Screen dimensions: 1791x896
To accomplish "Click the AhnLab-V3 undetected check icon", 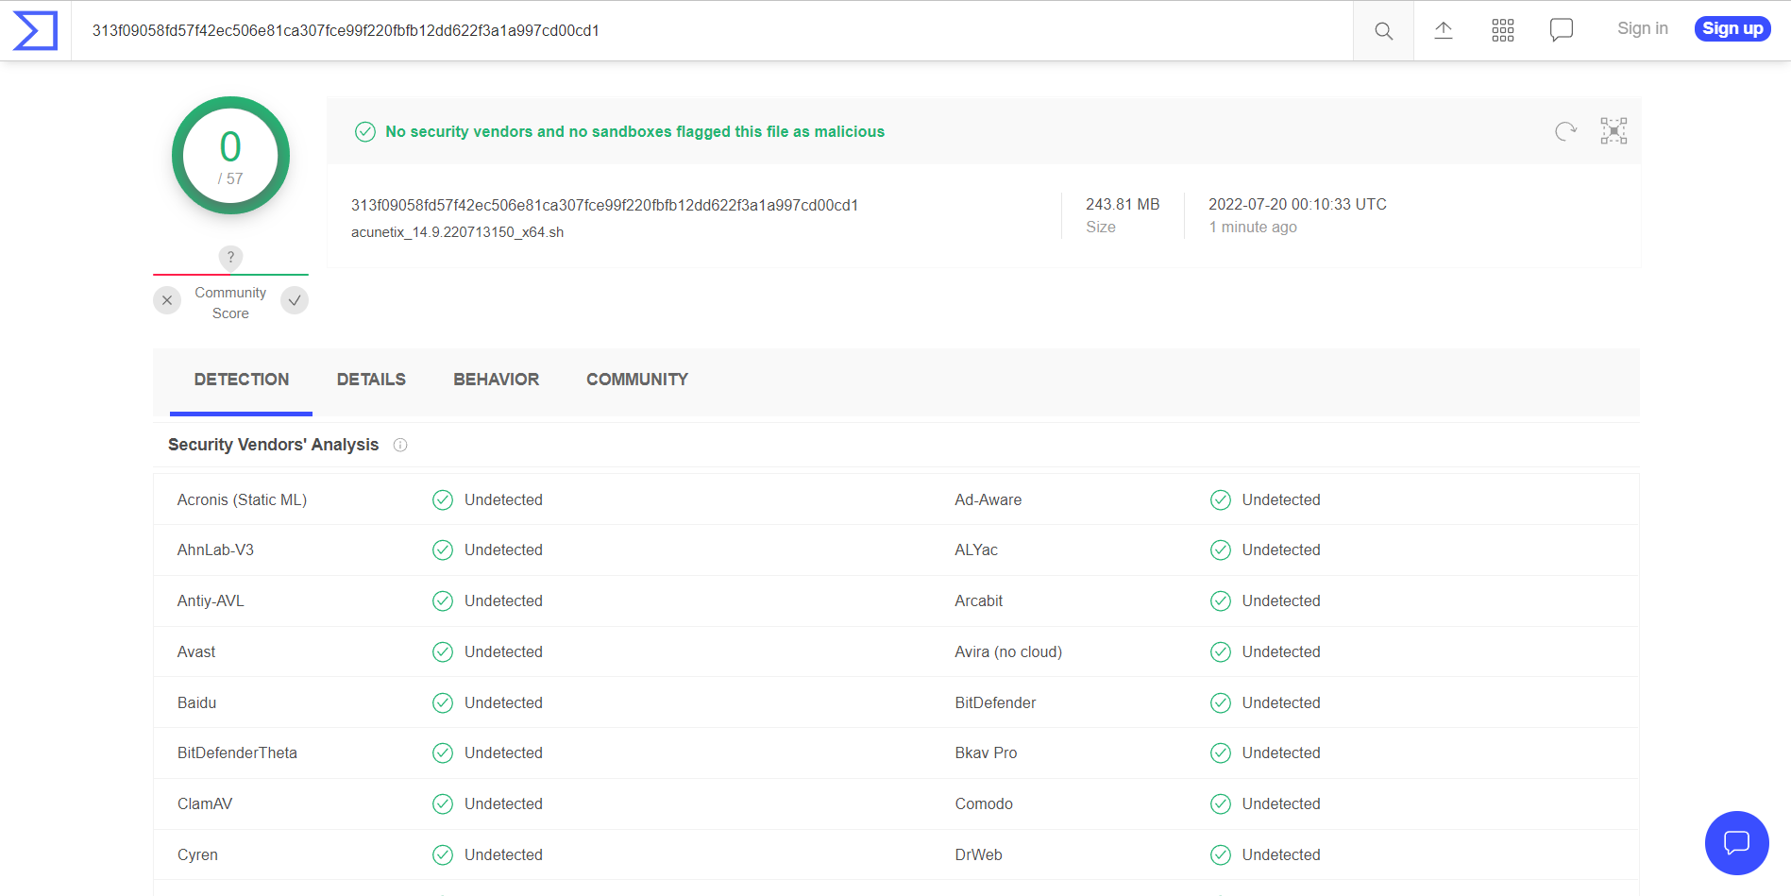I will tap(443, 549).
